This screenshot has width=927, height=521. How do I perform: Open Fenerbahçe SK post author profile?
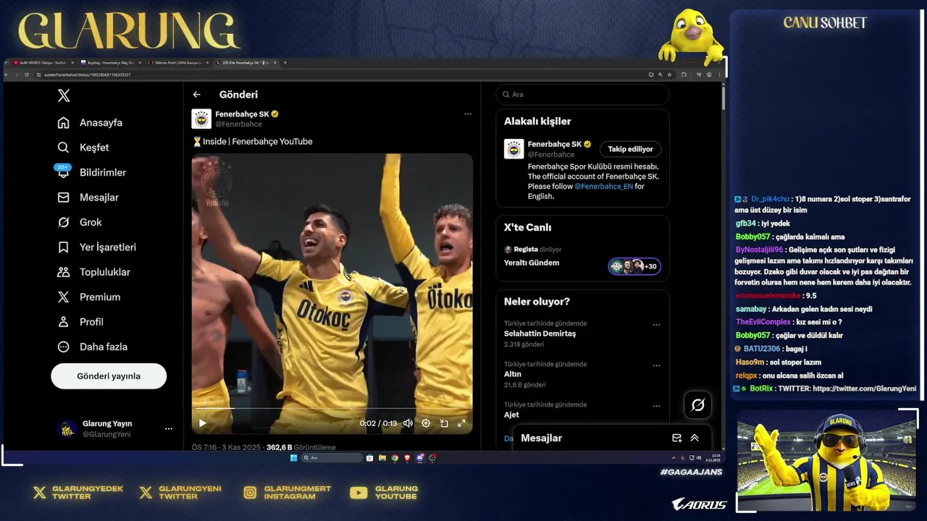click(243, 114)
